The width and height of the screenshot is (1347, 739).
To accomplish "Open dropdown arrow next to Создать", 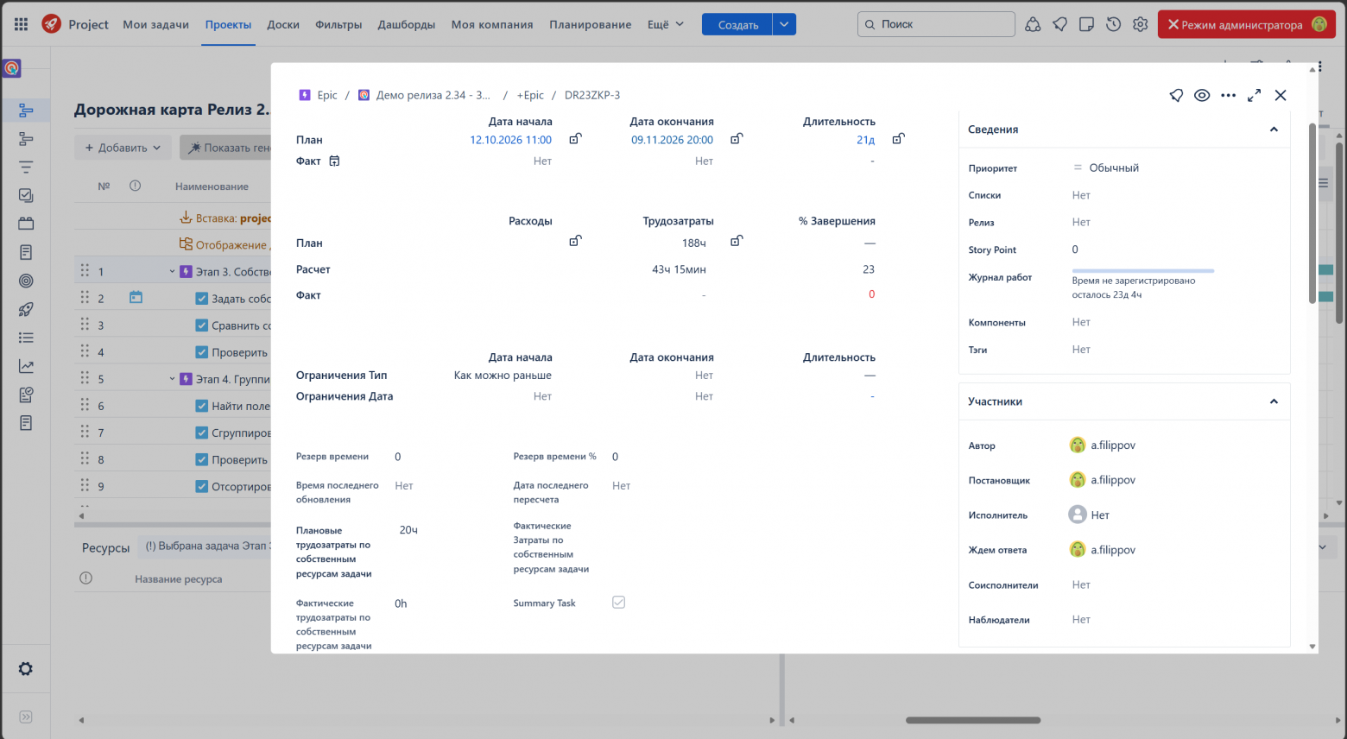I will (784, 24).
